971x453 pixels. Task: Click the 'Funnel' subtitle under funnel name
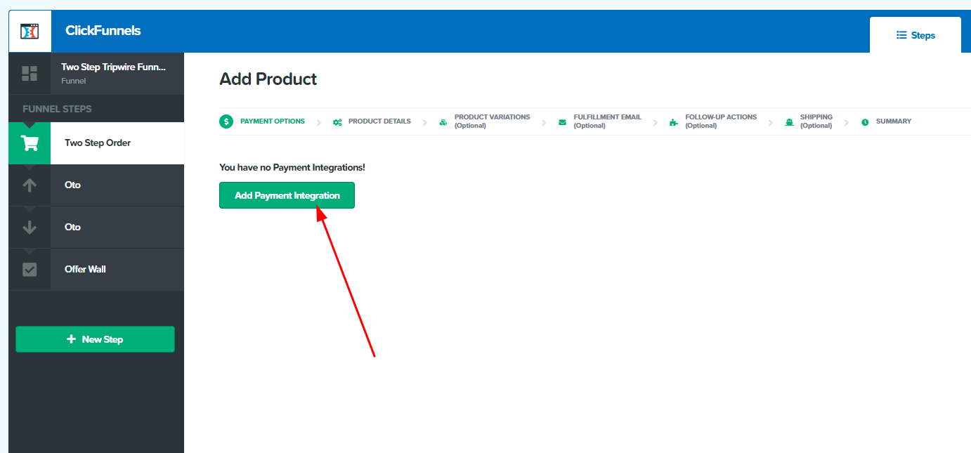tap(73, 81)
